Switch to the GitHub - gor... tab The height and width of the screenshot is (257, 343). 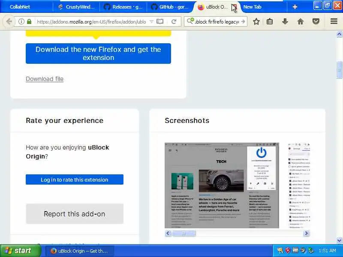pyautogui.click(x=170, y=7)
